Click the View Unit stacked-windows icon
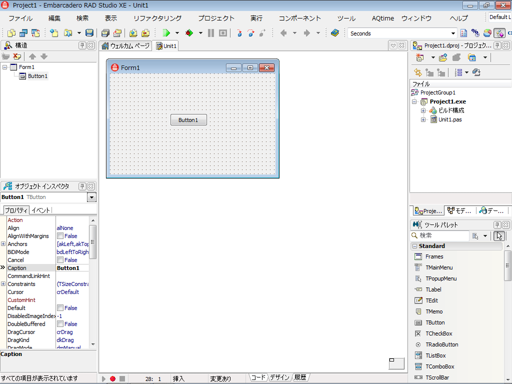This screenshot has width=512, height=384. 23,33
